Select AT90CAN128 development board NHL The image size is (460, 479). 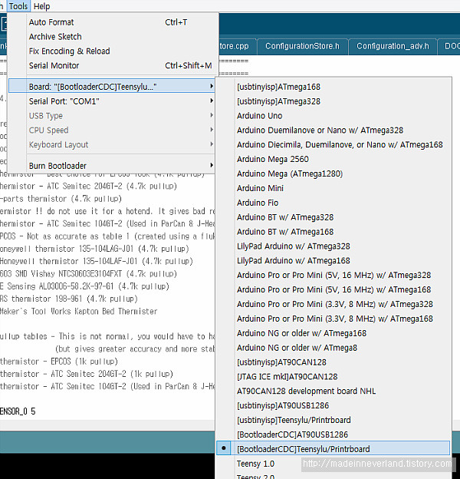point(333,391)
